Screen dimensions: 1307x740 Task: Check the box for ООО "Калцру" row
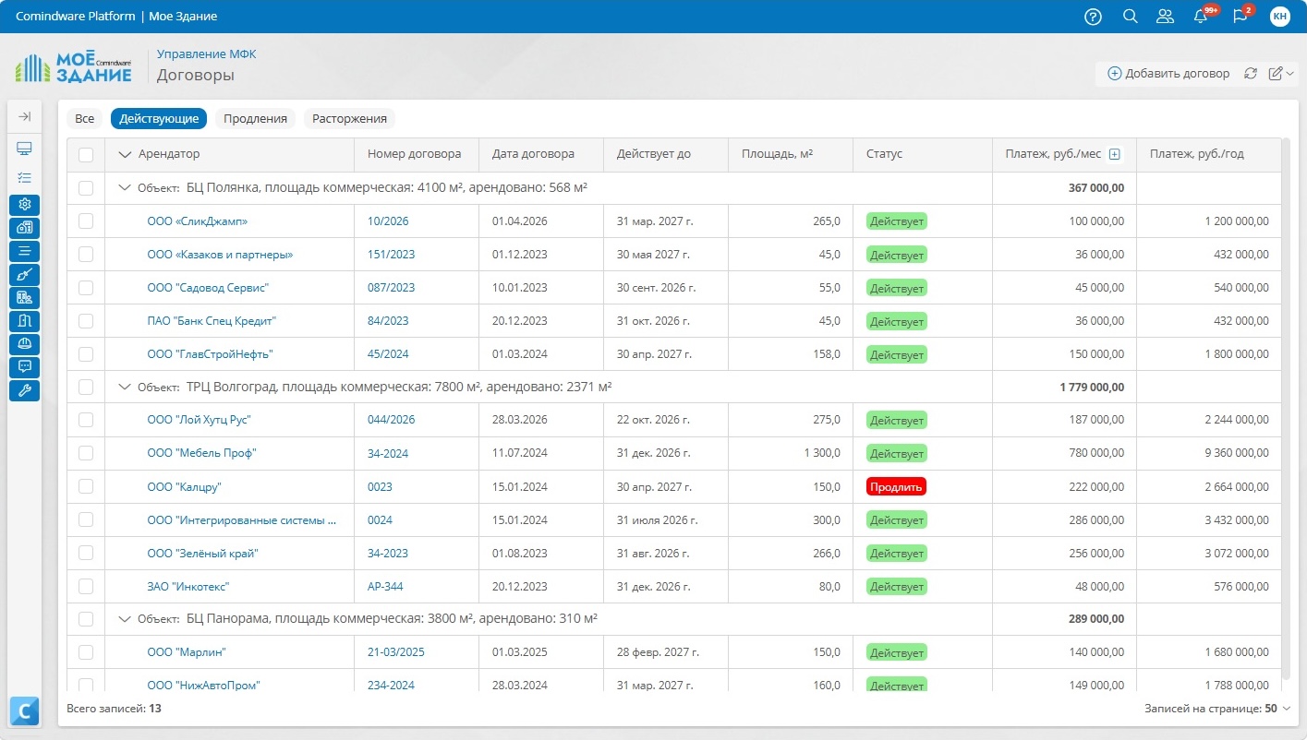coord(86,487)
